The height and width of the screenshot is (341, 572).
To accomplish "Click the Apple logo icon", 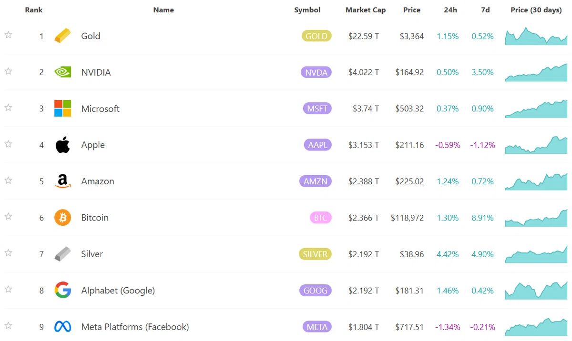I will point(62,145).
